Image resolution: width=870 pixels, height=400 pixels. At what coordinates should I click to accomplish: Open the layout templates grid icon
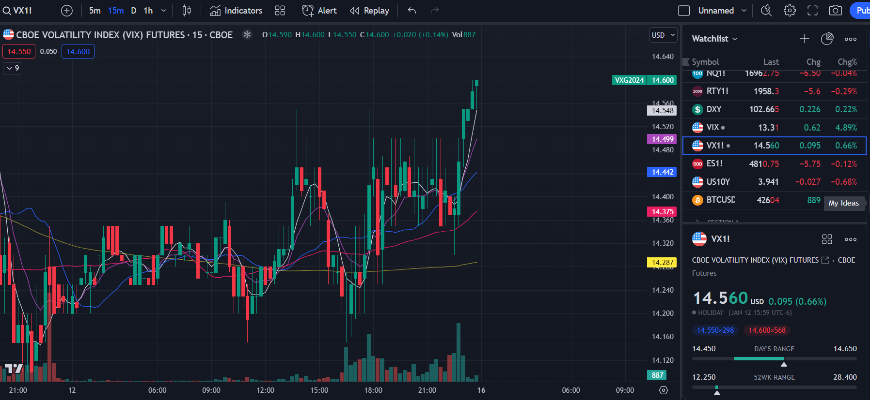pos(280,11)
